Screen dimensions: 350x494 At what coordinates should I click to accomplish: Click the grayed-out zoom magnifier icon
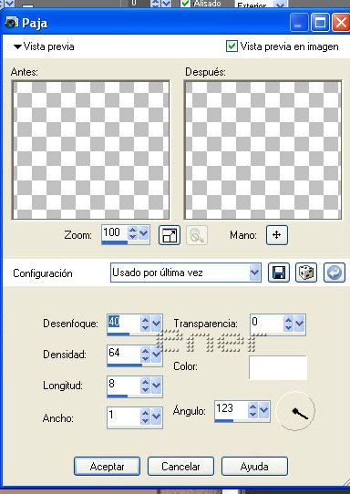(197, 235)
